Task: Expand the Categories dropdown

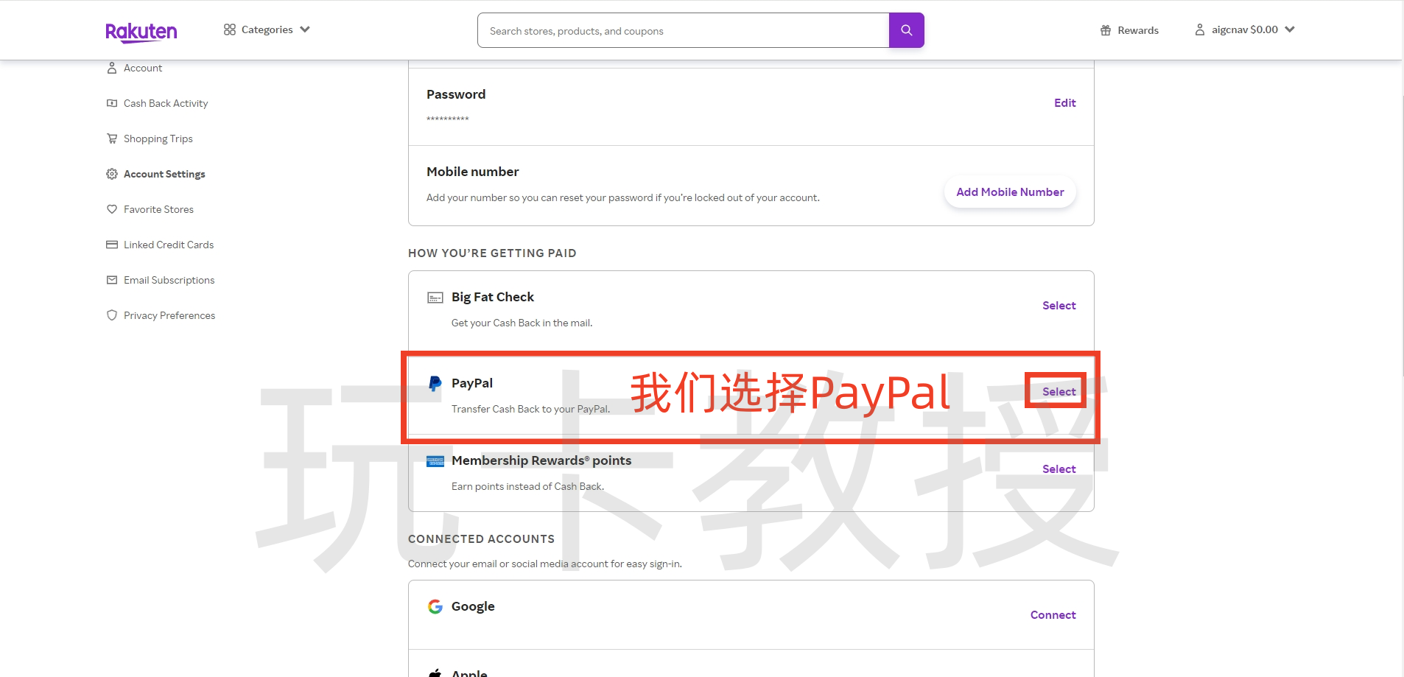Action: (267, 29)
